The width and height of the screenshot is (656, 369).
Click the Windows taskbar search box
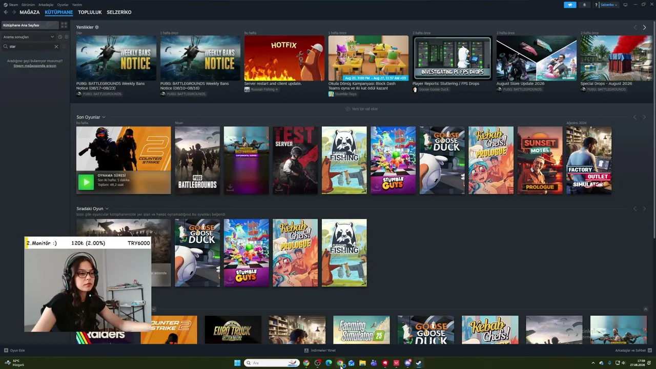pyautogui.click(x=272, y=363)
